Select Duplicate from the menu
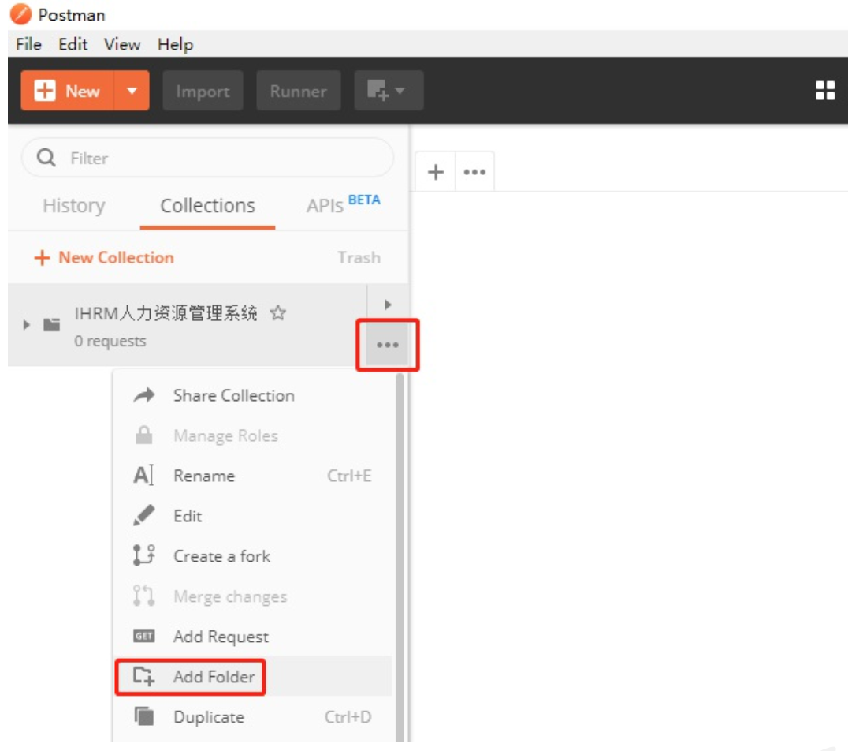The width and height of the screenshot is (848, 751). point(253,716)
